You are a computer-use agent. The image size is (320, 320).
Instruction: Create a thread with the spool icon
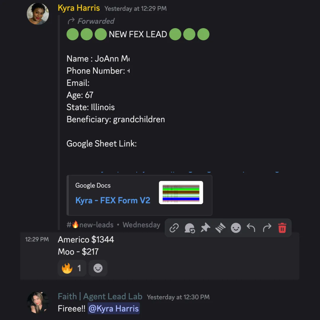[x=220, y=228]
